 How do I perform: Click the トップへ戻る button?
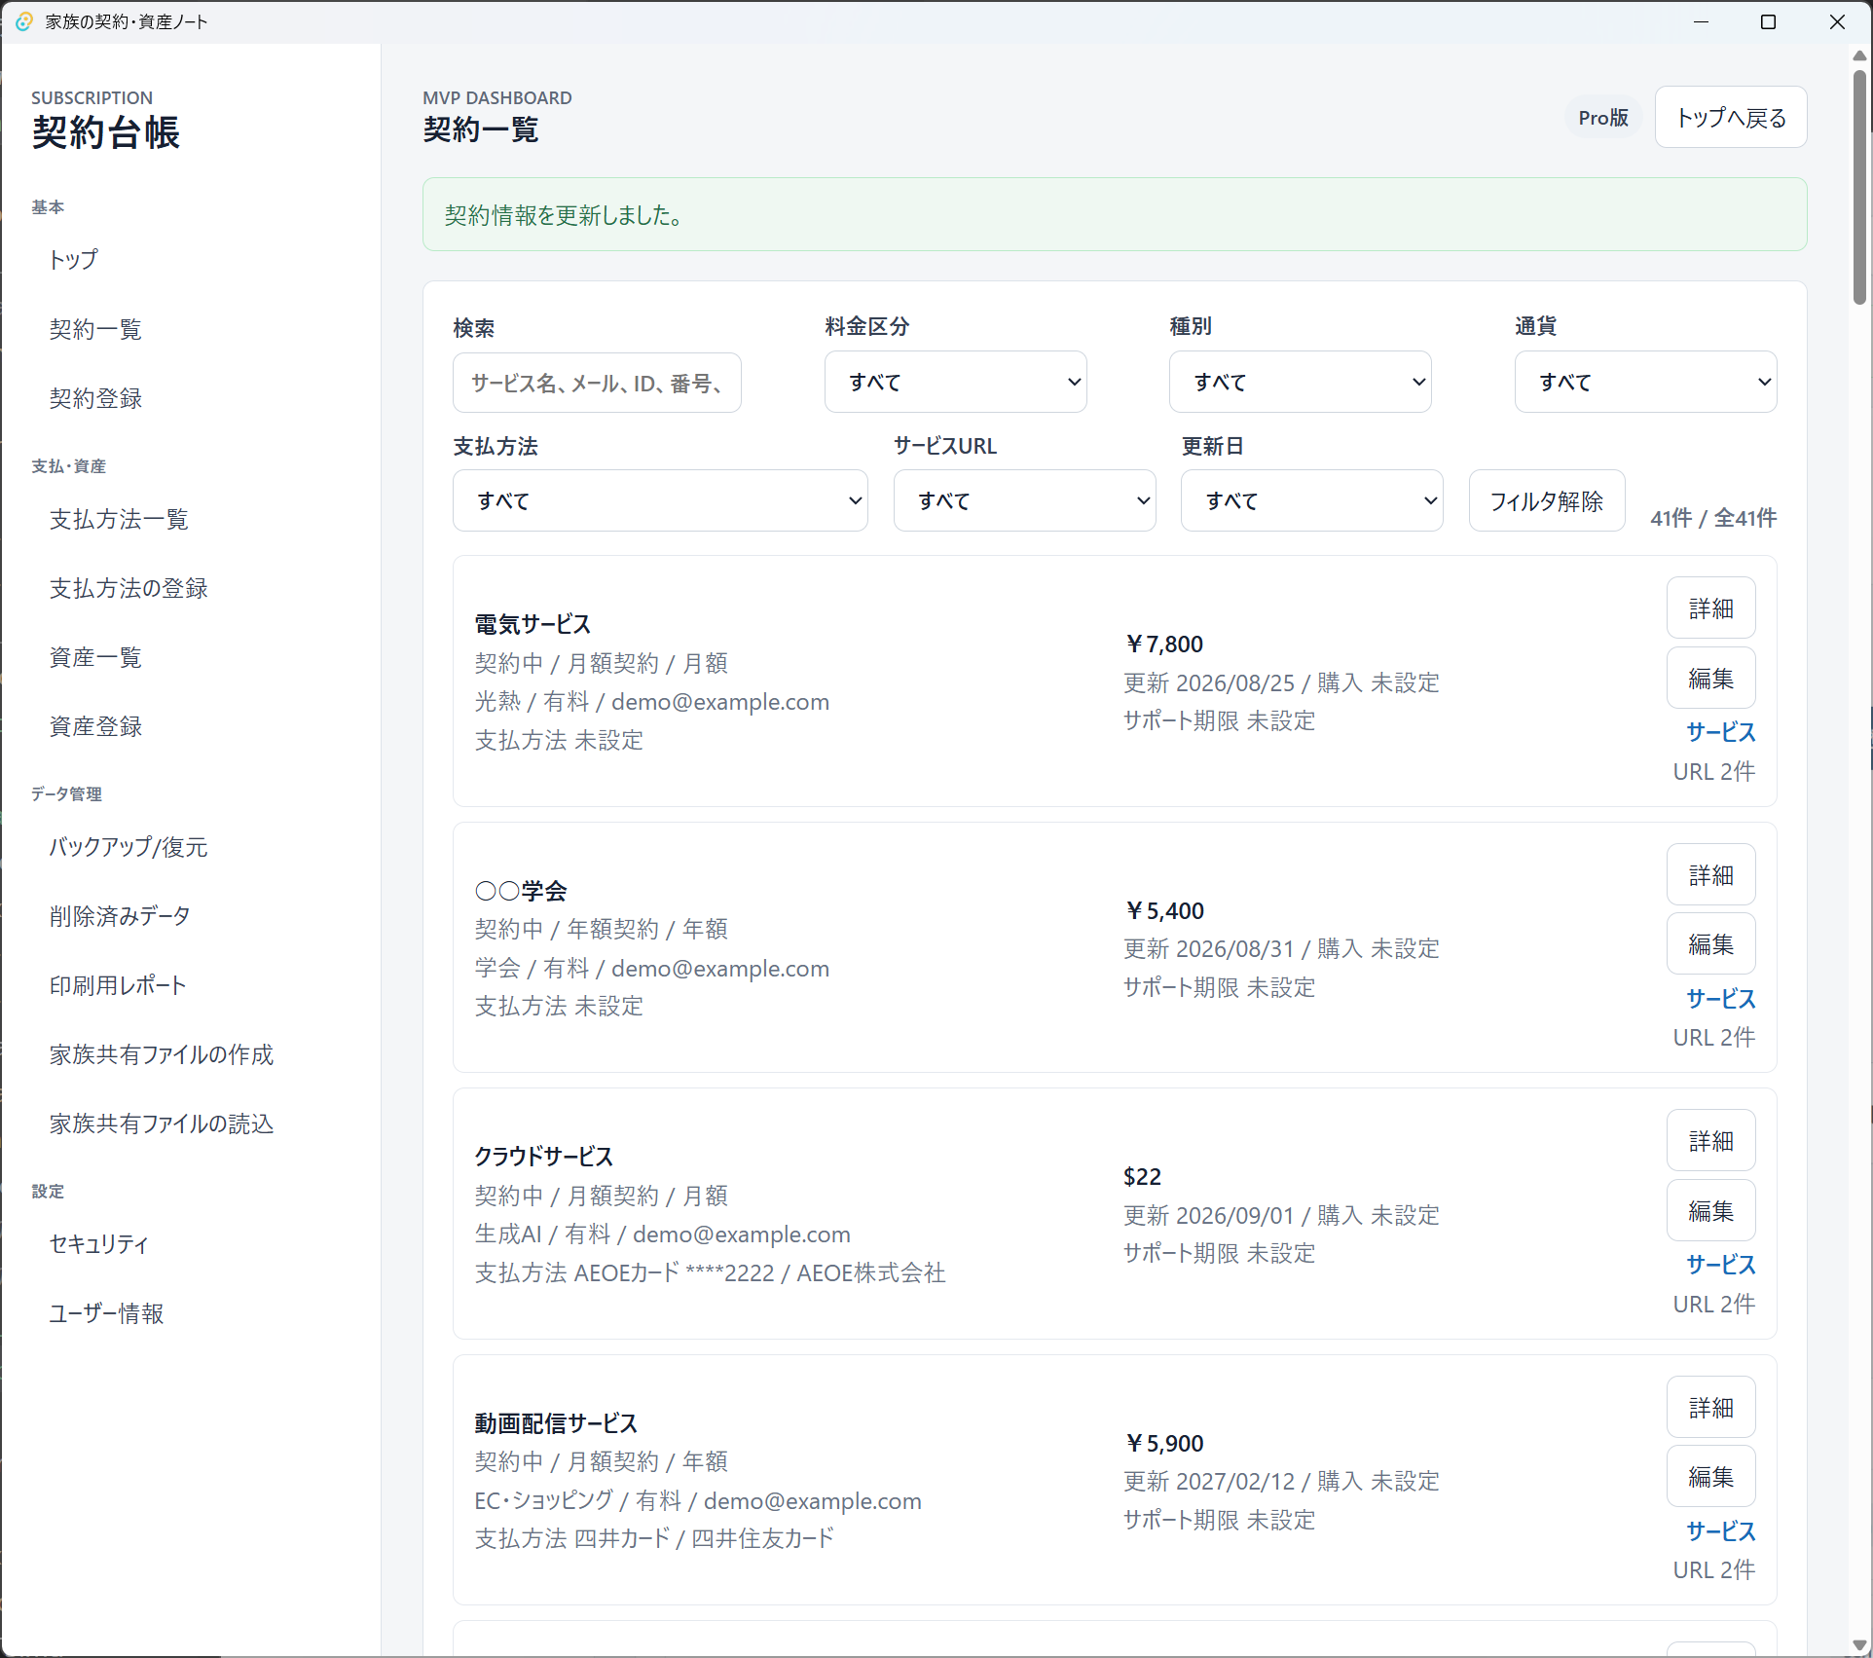tap(1731, 117)
